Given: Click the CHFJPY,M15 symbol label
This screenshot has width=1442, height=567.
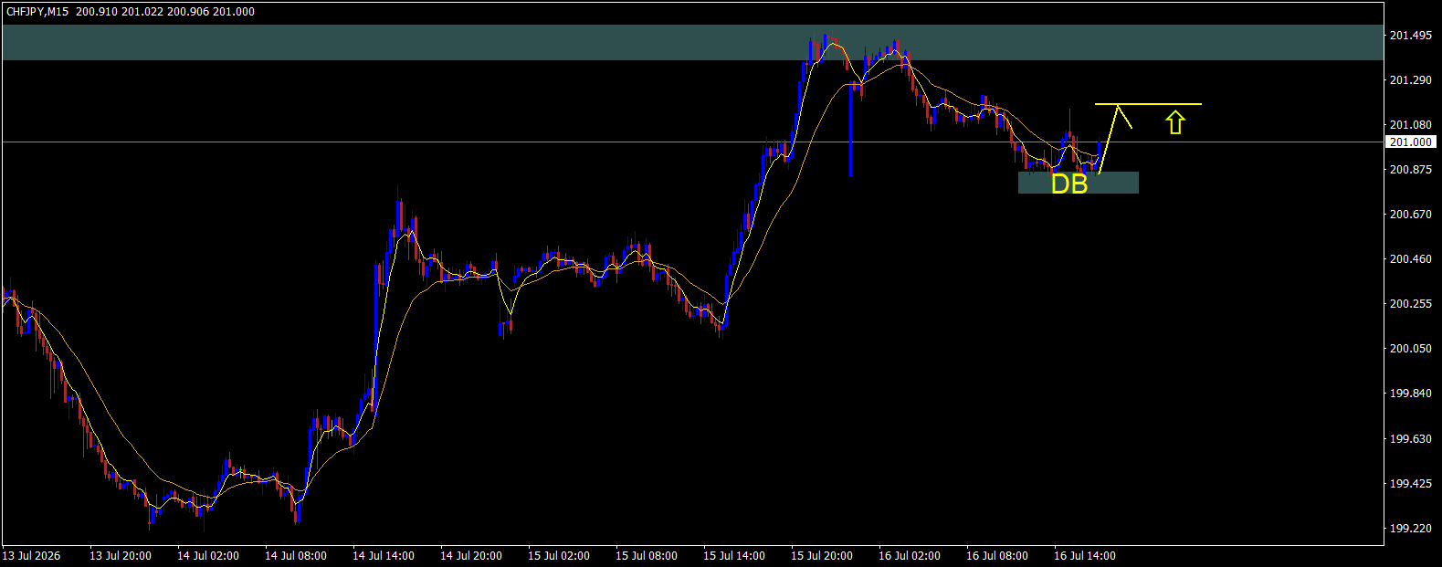Looking at the screenshot, I should pyautogui.click(x=37, y=12).
